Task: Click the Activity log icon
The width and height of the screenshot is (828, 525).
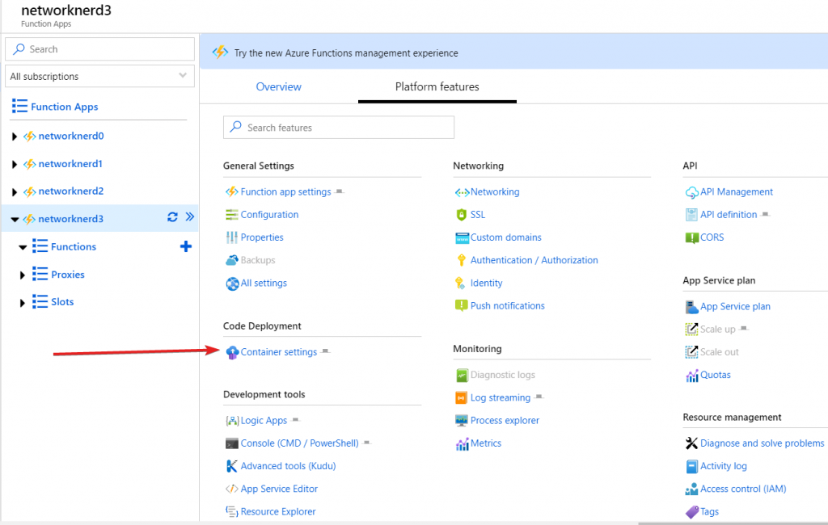Action: 692,466
